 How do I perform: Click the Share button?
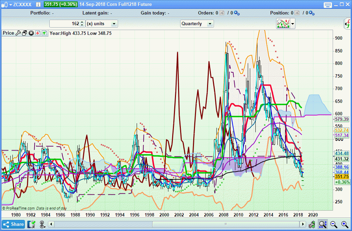coord(13,224)
